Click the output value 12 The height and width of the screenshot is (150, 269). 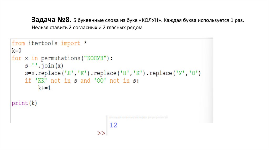point(113,125)
